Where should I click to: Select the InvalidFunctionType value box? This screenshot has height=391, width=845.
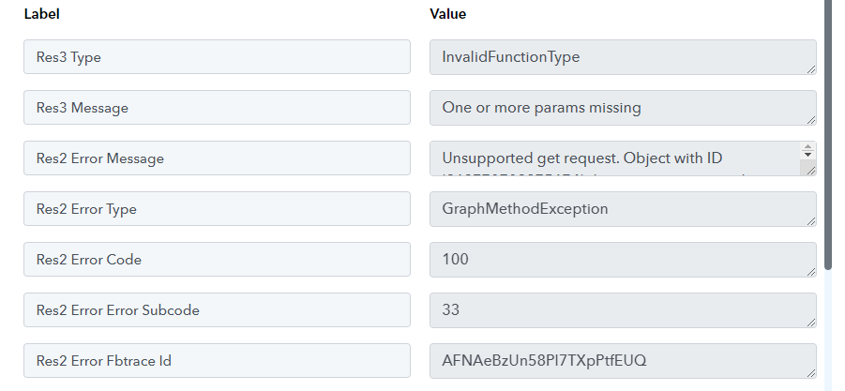coord(623,57)
